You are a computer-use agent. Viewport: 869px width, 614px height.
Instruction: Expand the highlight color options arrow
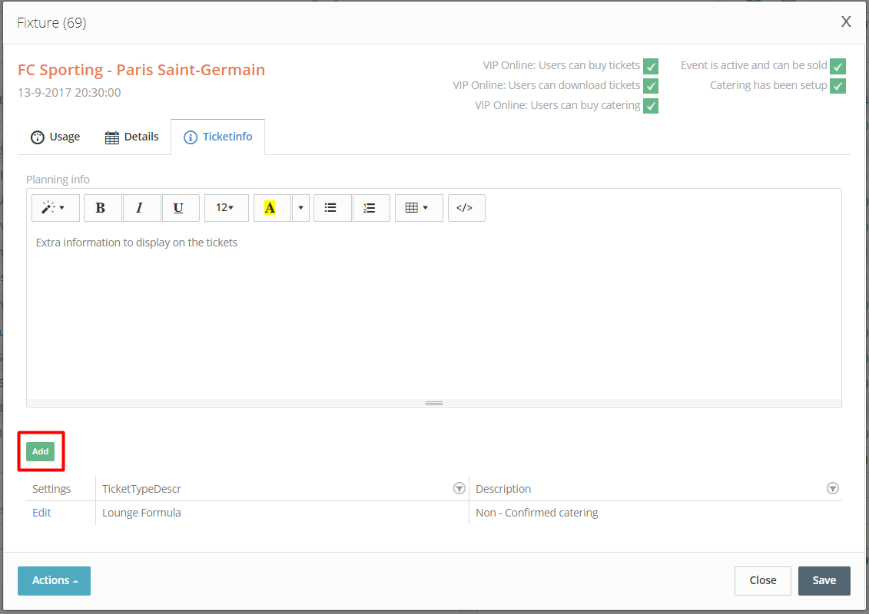pyautogui.click(x=300, y=208)
